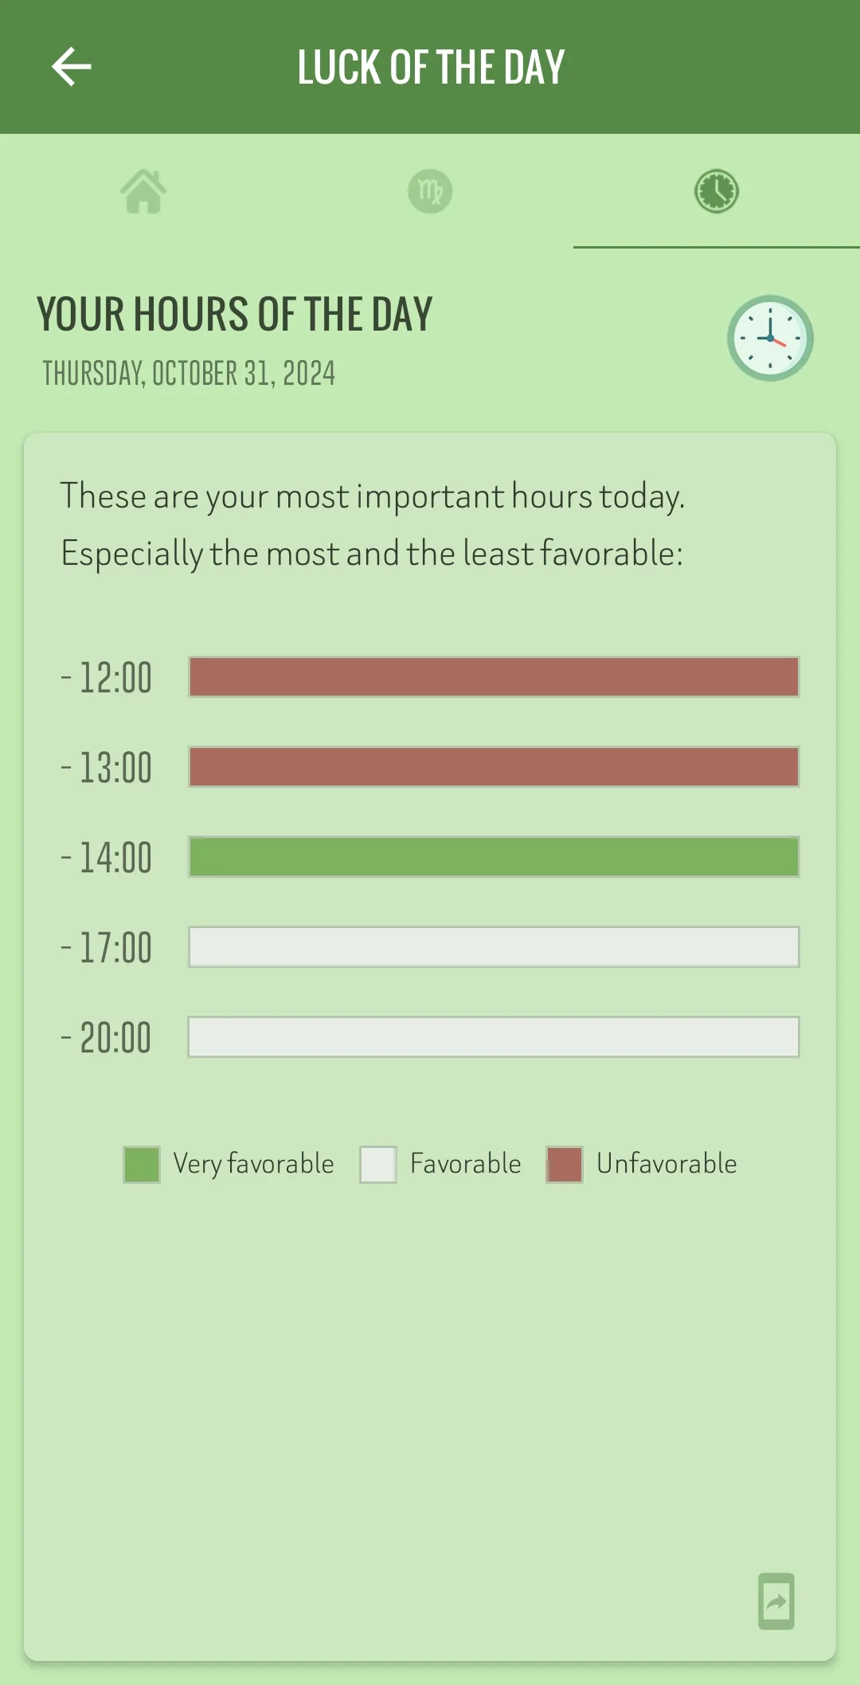Click the 'Unfavorable' legend label text

click(x=666, y=1164)
